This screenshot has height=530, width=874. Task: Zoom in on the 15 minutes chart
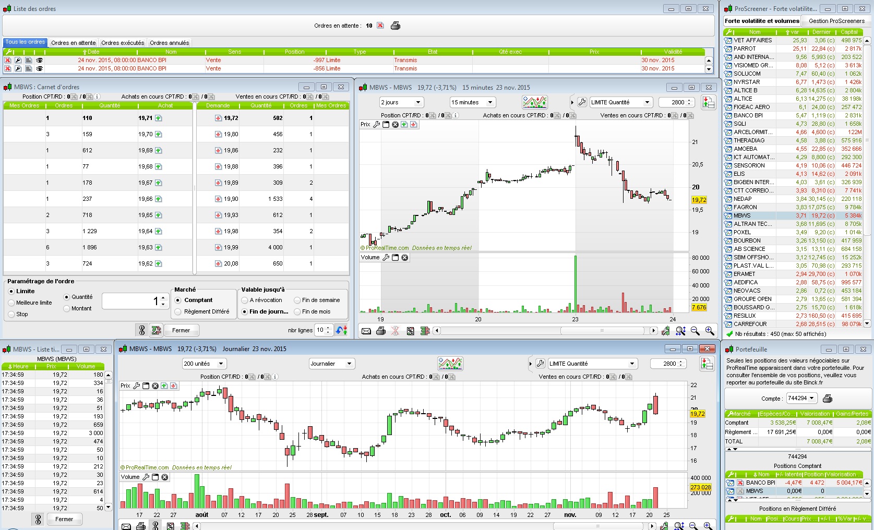click(710, 331)
